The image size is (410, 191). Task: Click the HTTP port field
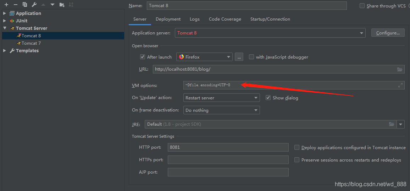click(x=228, y=148)
